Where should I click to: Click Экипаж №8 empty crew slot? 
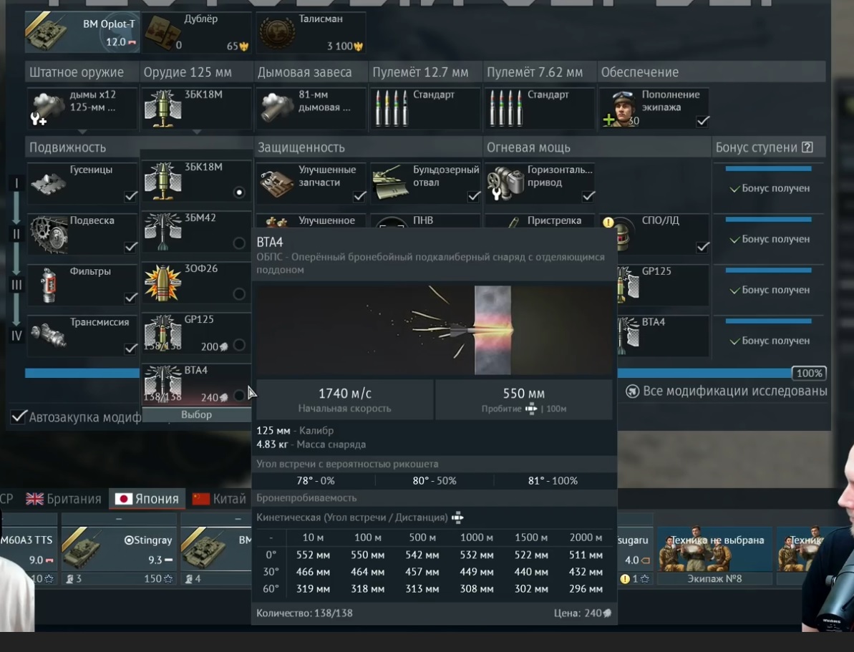pos(714,555)
